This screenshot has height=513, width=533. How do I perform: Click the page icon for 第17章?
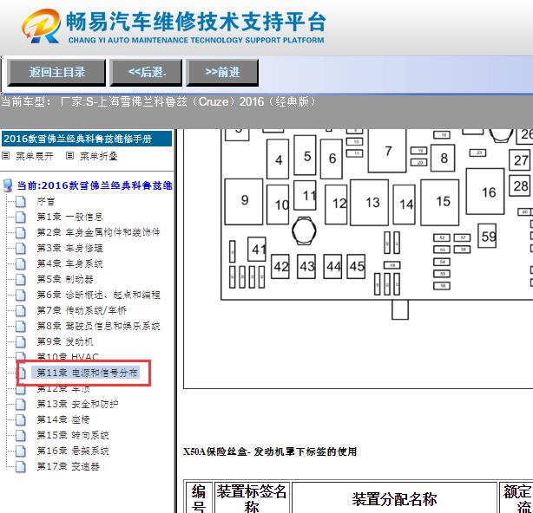coord(20,466)
